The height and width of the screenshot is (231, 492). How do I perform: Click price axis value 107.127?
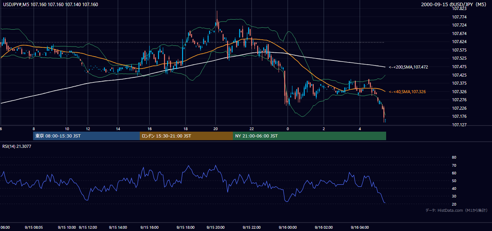coord(460,125)
